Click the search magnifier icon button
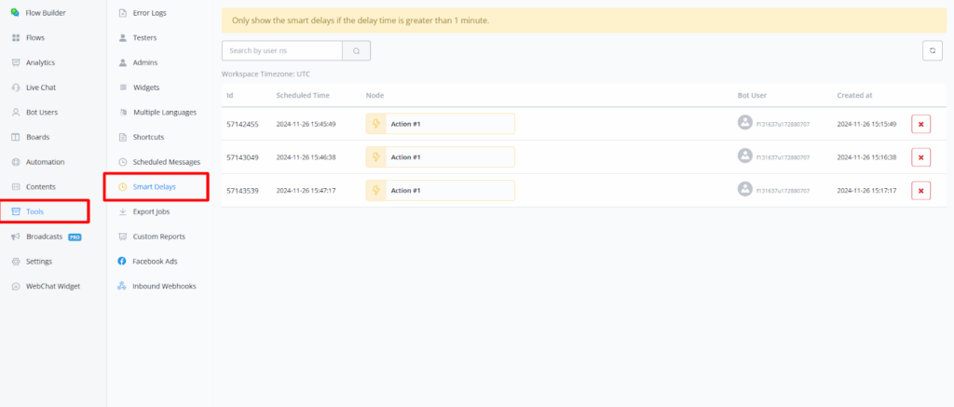The height and width of the screenshot is (407, 954). [x=356, y=51]
